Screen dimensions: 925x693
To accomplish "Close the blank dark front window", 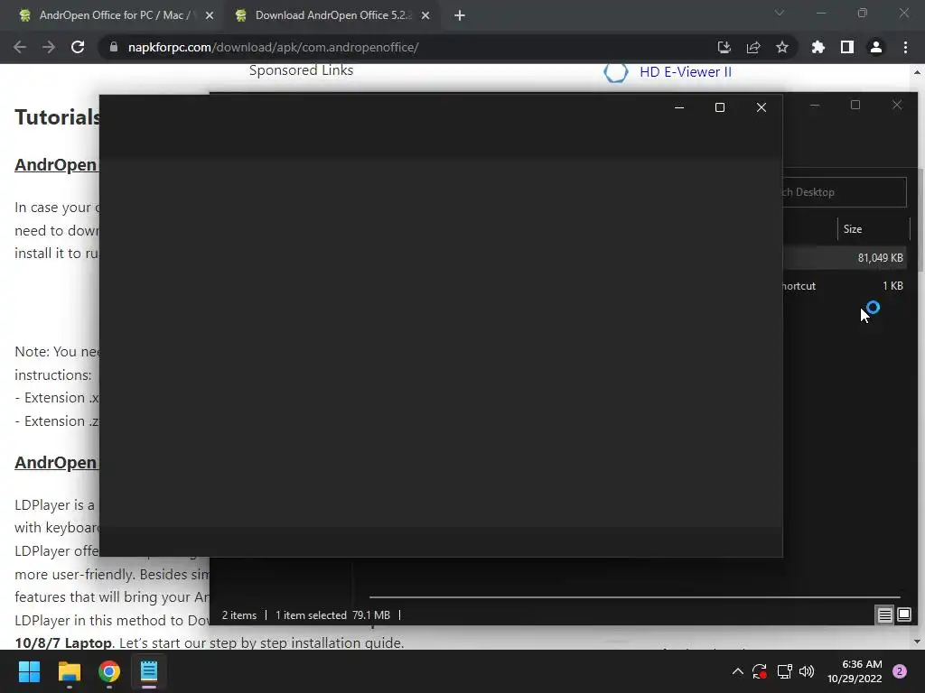I will [x=761, y=107].
